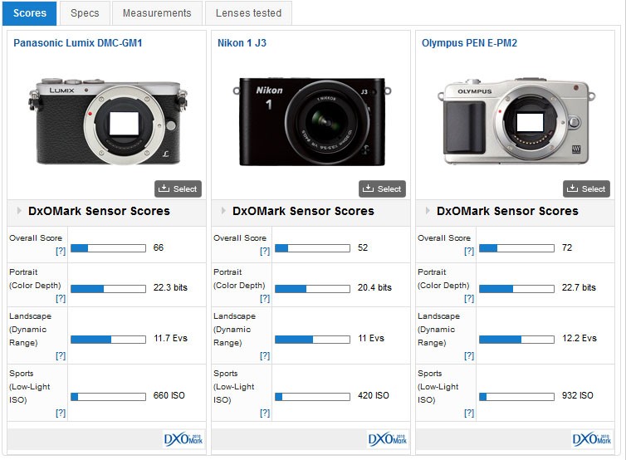Click the DxOMark logo under Olympus column

point(592,439)
